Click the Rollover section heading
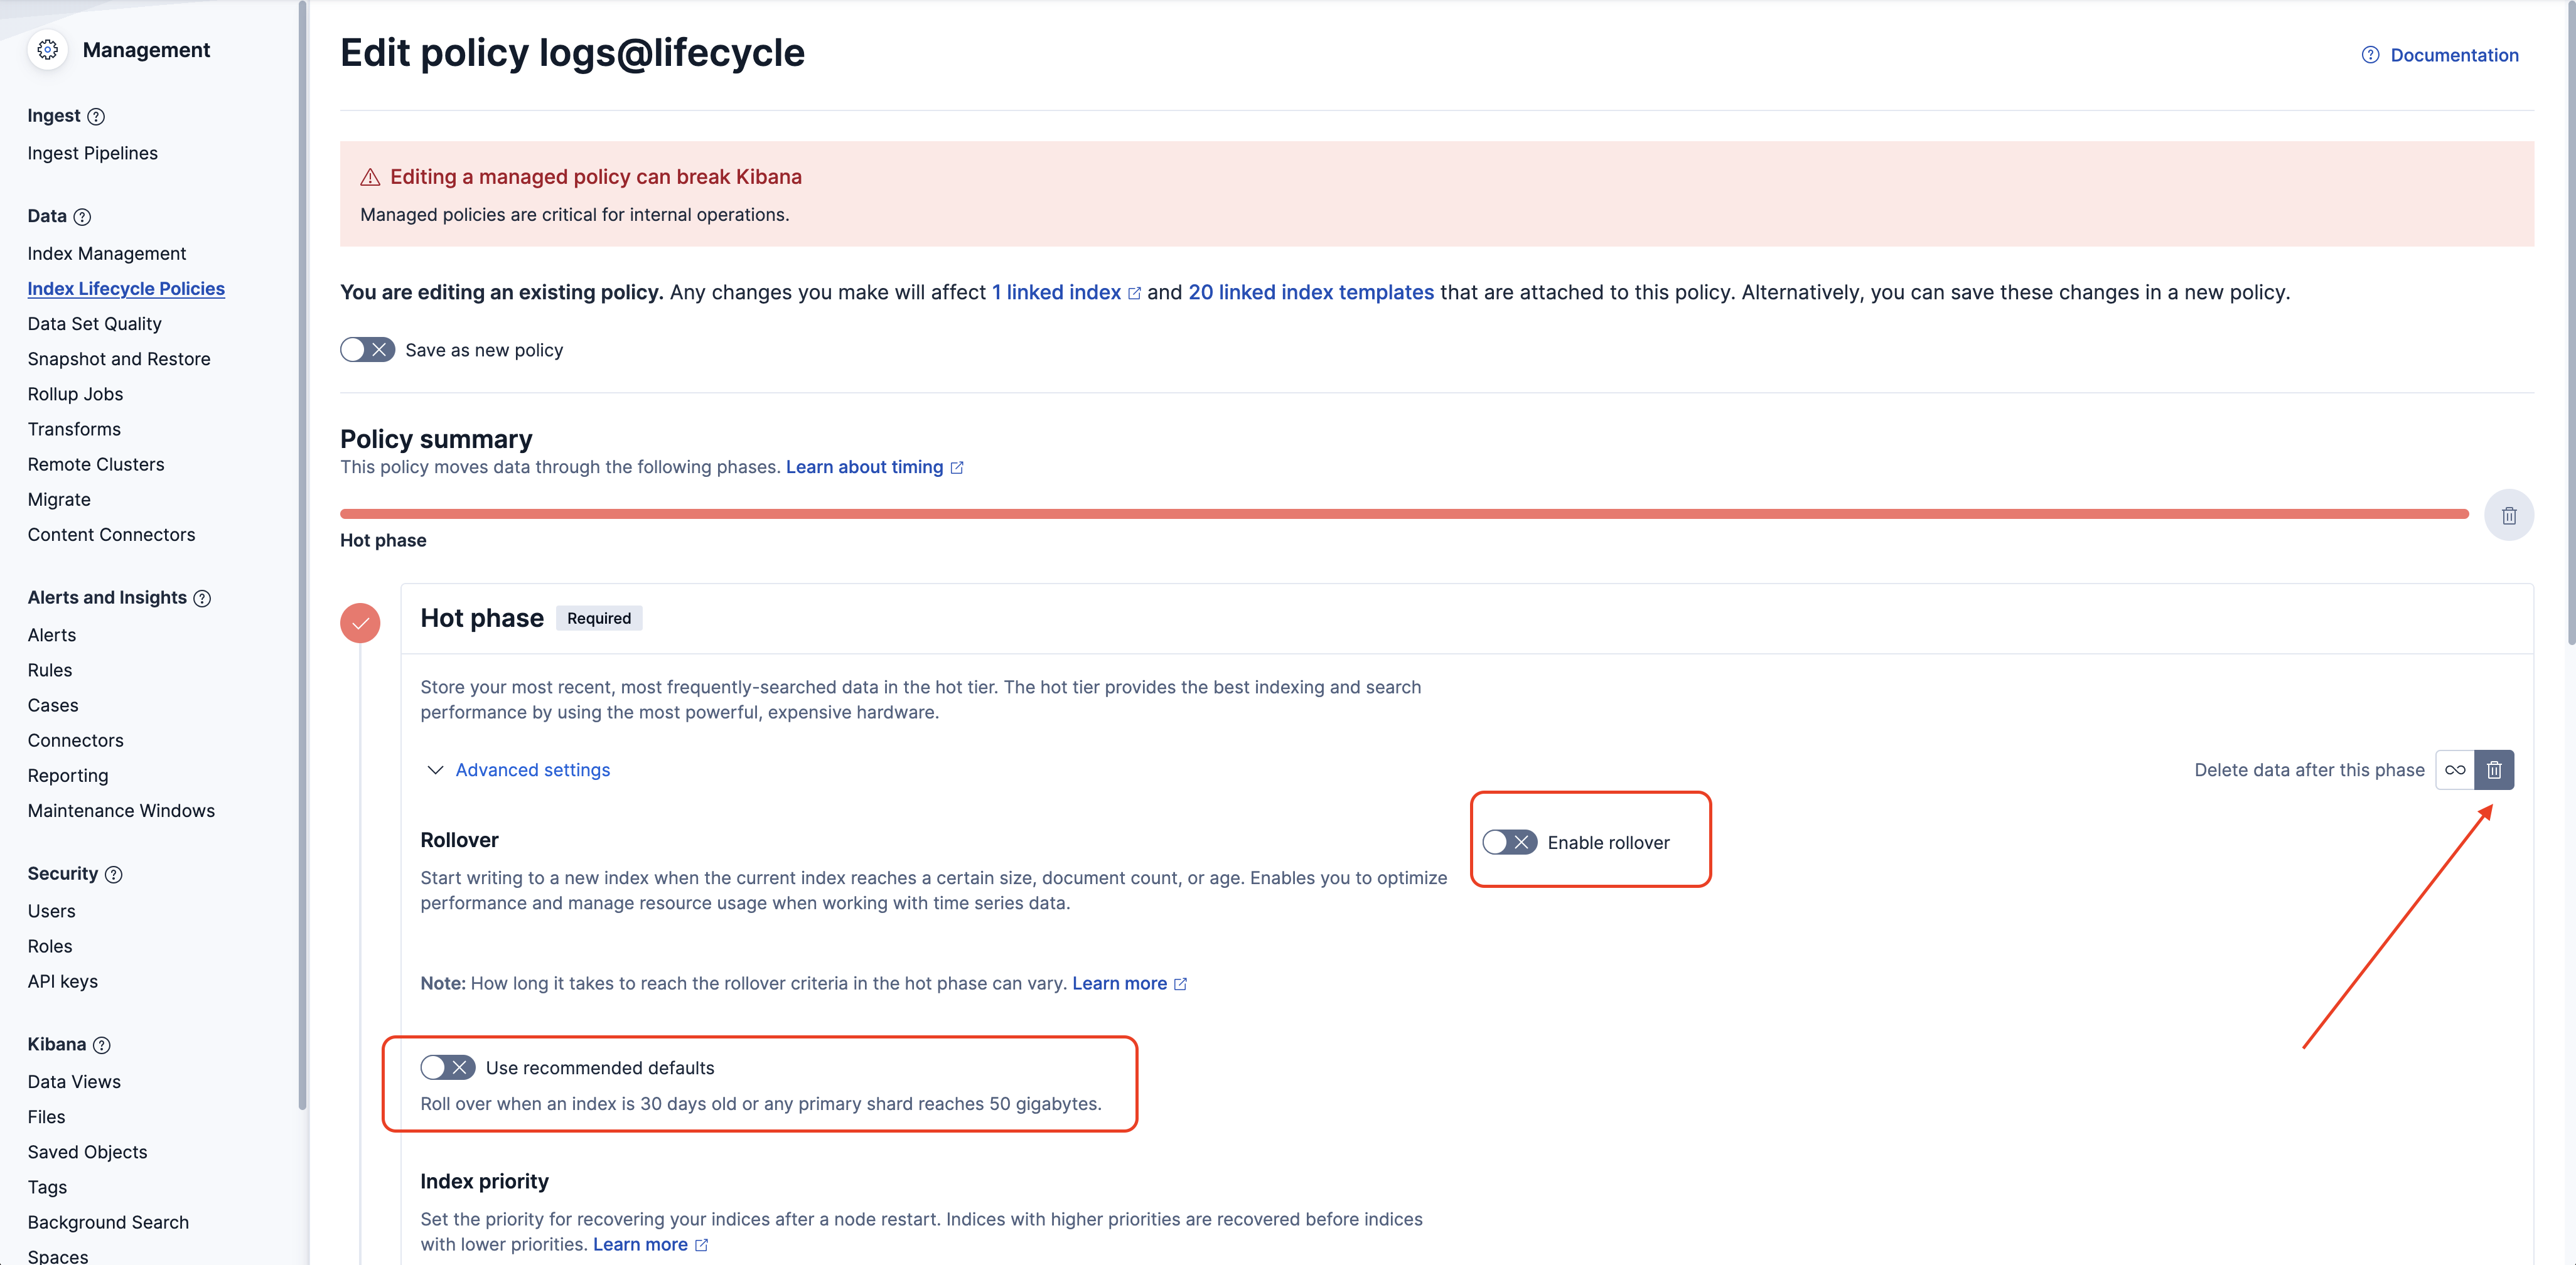The image size is (2576, 1265). click(459, 840)
